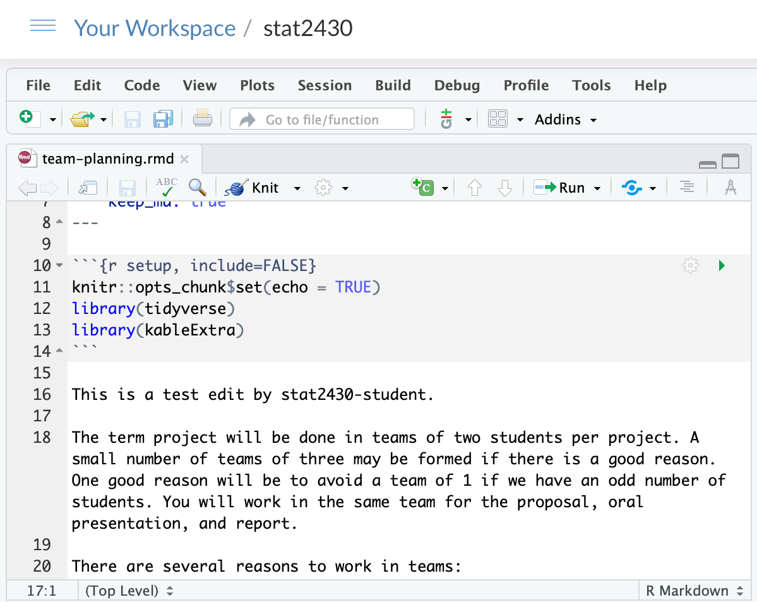The width and height of the screenshot is (757, 602).
Task: Open the Help menu
Action: click(650, 85)
